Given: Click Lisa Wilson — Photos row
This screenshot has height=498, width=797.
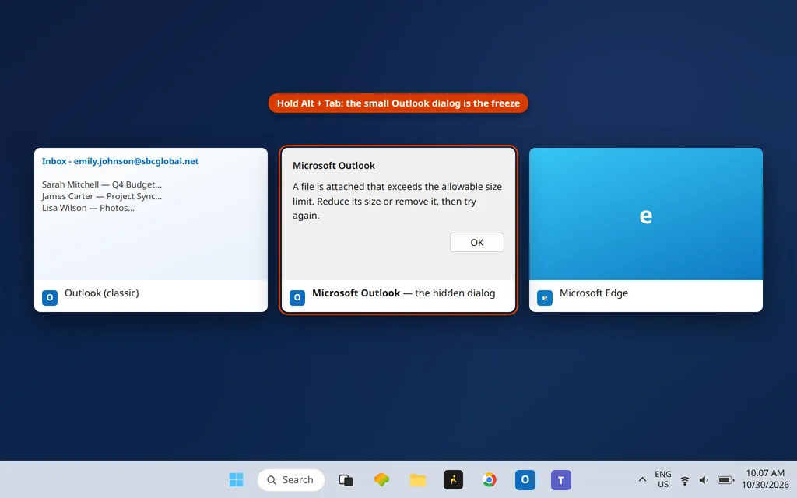Looking at the screenshot, I should [x=88, y=208].
